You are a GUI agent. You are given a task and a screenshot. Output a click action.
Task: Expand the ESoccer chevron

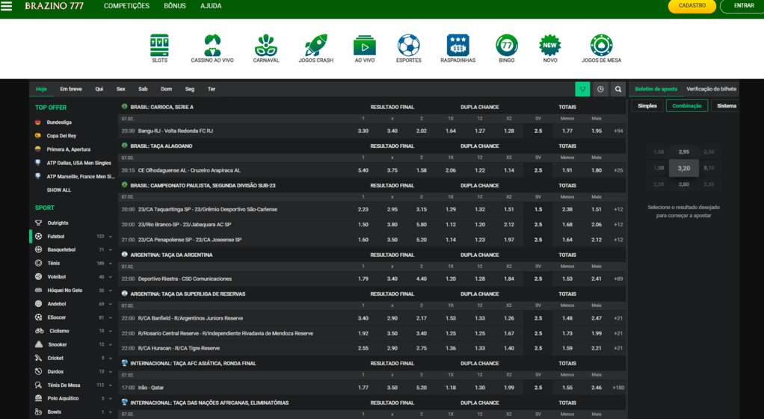click(111, 317)
